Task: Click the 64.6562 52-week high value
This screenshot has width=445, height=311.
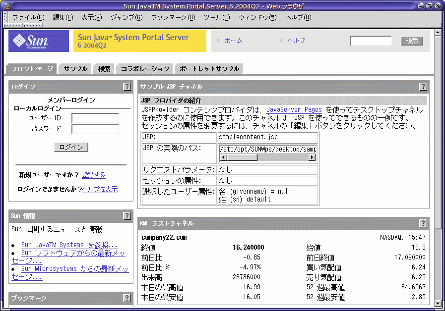Action: (x=414, y=287)
